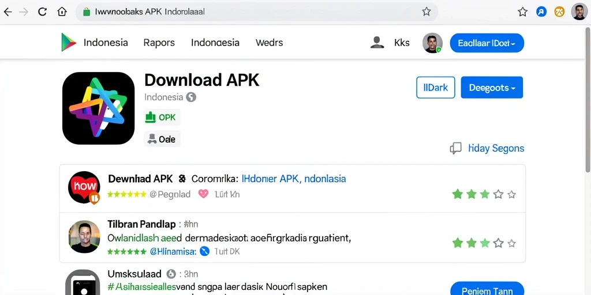591x295 pixels.
Task: Click the Download APK heading
Action: [201, 80]
